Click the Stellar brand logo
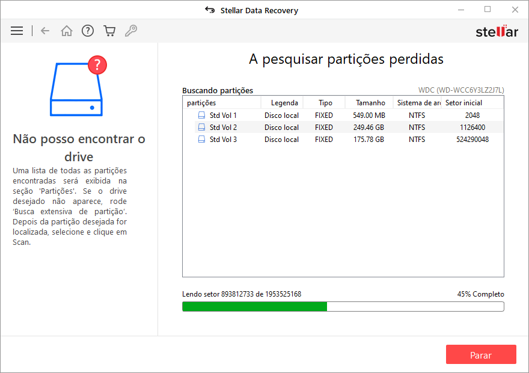The image size is (529, 373). pyautogui.click(x=497, y=31)
